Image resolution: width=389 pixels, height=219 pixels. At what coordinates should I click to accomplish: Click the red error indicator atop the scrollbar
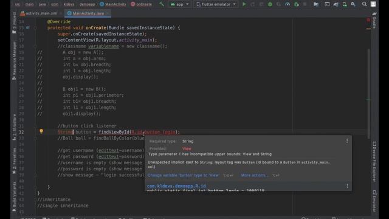click(368, 20)
